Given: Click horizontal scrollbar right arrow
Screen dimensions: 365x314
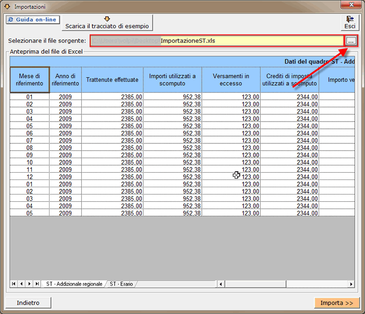Looking at the screenshot, I should click(351, 284).
